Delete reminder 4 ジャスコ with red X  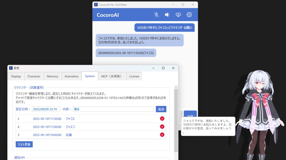coord(162,126)
